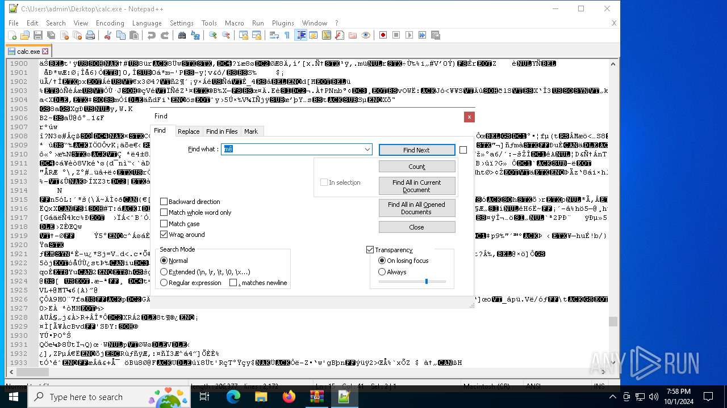727x408 pixels.
Task: Zoom out toolbar icon
Action: click(225, 35)
